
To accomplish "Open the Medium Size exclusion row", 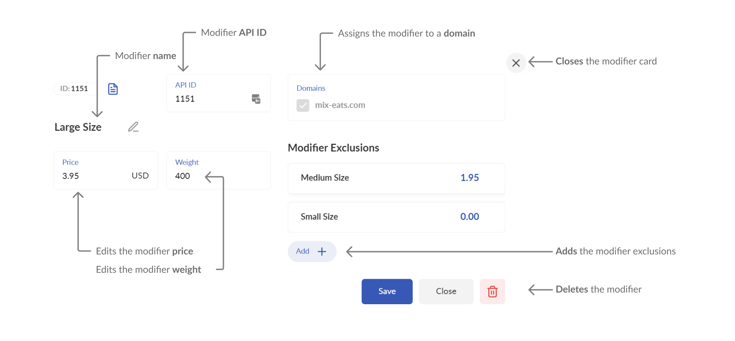I will 396,178.
